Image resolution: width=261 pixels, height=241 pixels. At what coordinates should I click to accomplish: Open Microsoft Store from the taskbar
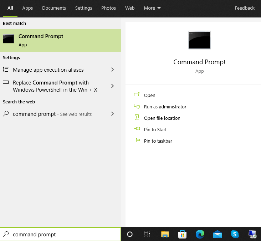pos(182,234)
